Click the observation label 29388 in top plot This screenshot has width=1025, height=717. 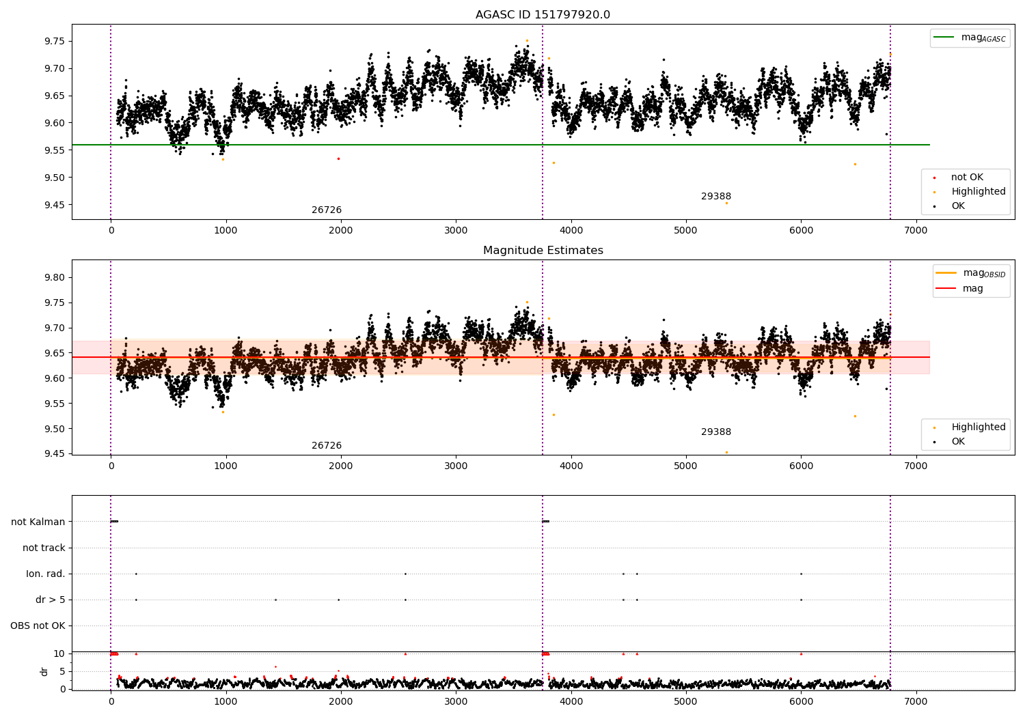716,197
